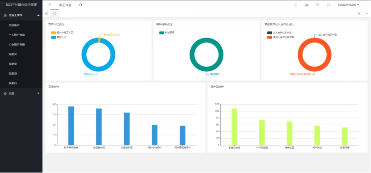Toggle the orange 未加入合作社农户数 legend item
Screen dimensions: 371x173
pos(281,37)
